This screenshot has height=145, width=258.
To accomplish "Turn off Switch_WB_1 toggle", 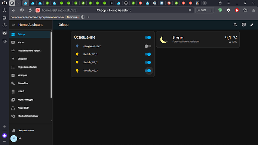I will coord(148,54).
